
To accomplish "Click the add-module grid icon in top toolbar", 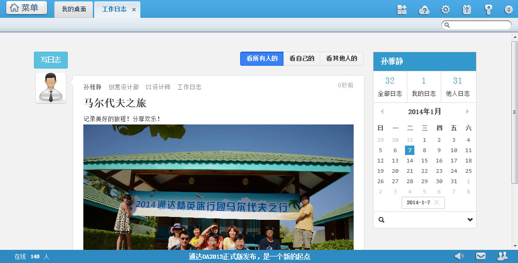I will pos(402,10).
